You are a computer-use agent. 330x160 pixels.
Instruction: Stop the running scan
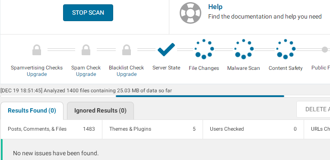88,13
